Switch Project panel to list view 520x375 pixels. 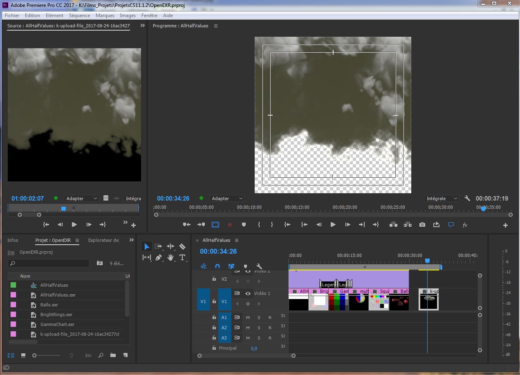(11, 355)
